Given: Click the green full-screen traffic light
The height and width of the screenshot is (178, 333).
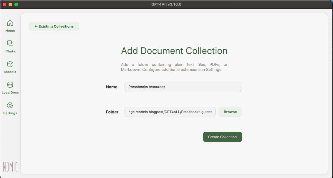Looking at the screenshot, I should [x=16, y=4].
